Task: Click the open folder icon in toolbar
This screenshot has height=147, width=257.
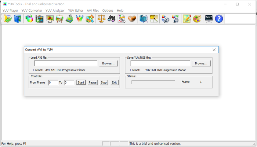Action: pos(8,19)
